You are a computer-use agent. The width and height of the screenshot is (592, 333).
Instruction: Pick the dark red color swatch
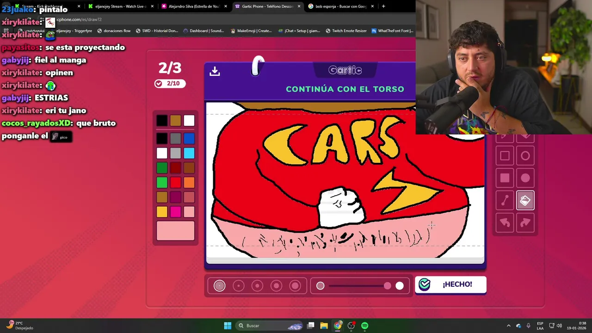(175, 168)
